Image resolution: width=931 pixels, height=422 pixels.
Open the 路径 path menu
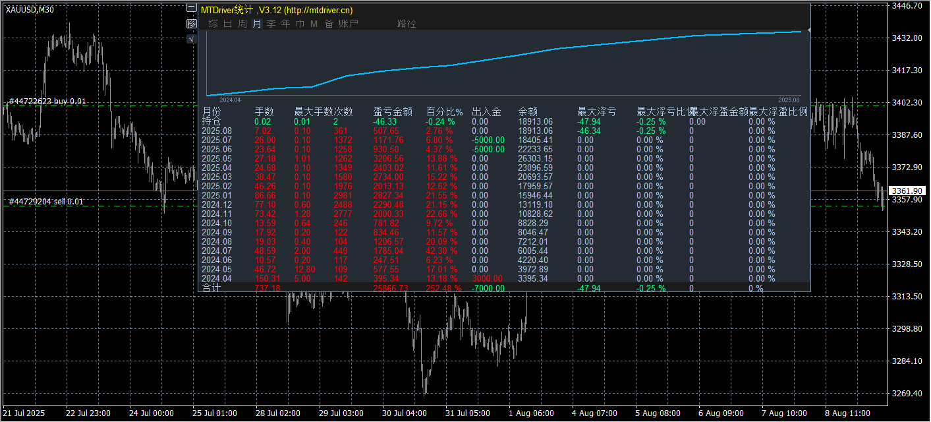(407, 23)
